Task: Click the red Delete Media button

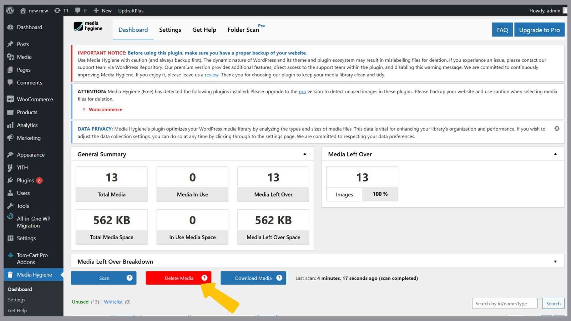Action: click(x=178, y=278)
